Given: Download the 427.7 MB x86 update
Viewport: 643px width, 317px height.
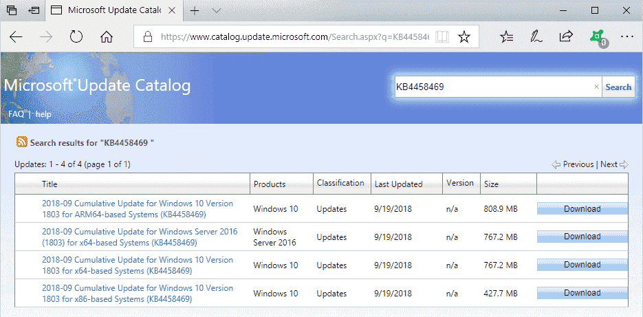Looking at the screenshot, I should click(582, 293).
